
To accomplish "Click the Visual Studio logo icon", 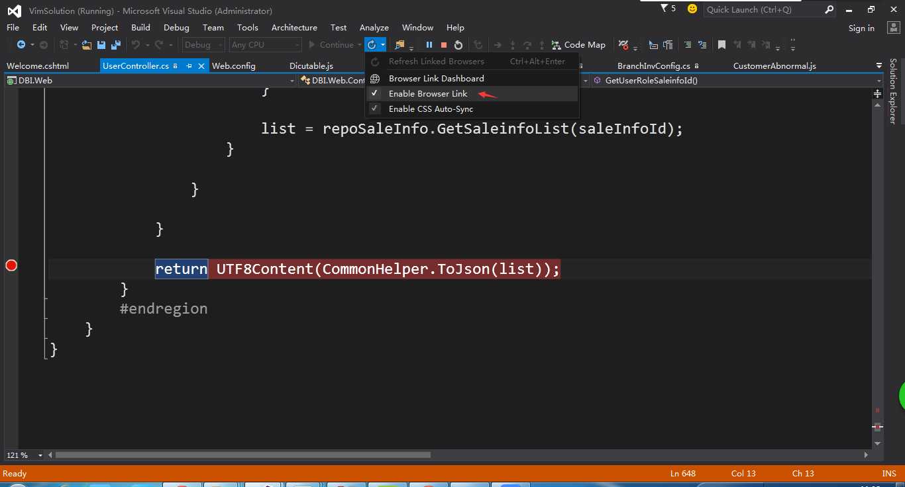I will coord(15,11).
